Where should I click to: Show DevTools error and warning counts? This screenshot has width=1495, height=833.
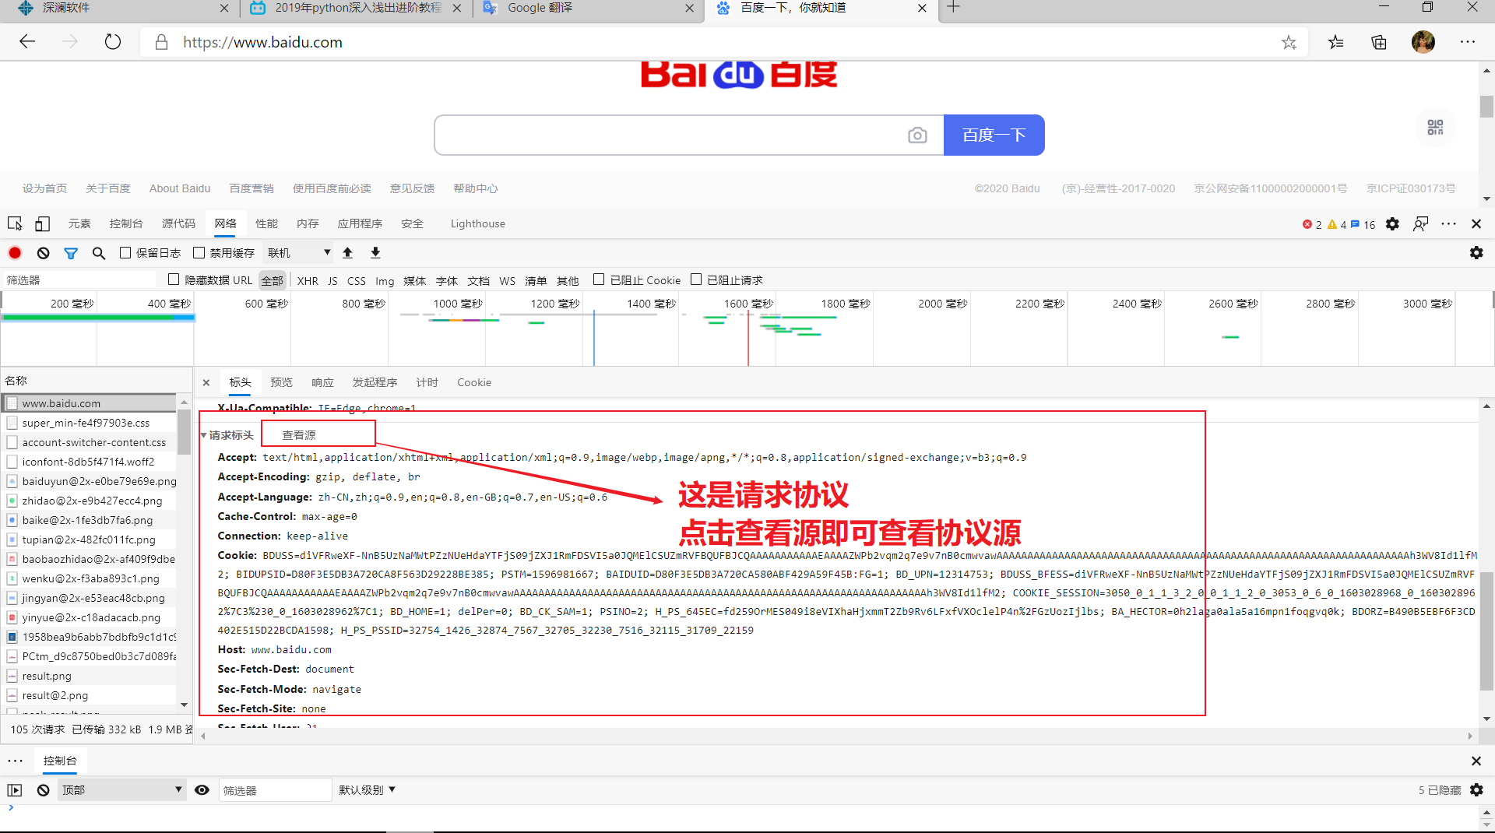(1338, 224)
